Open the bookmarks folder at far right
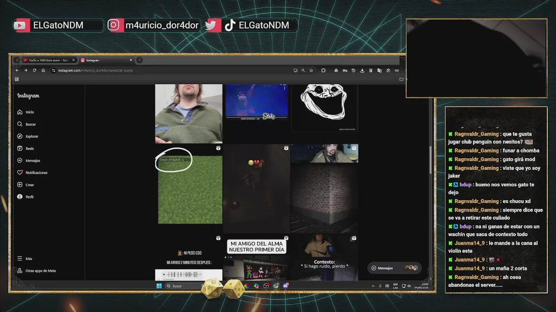Image resolution: width=556 pixels, height=312 pixels. click(x=401, y=79)
